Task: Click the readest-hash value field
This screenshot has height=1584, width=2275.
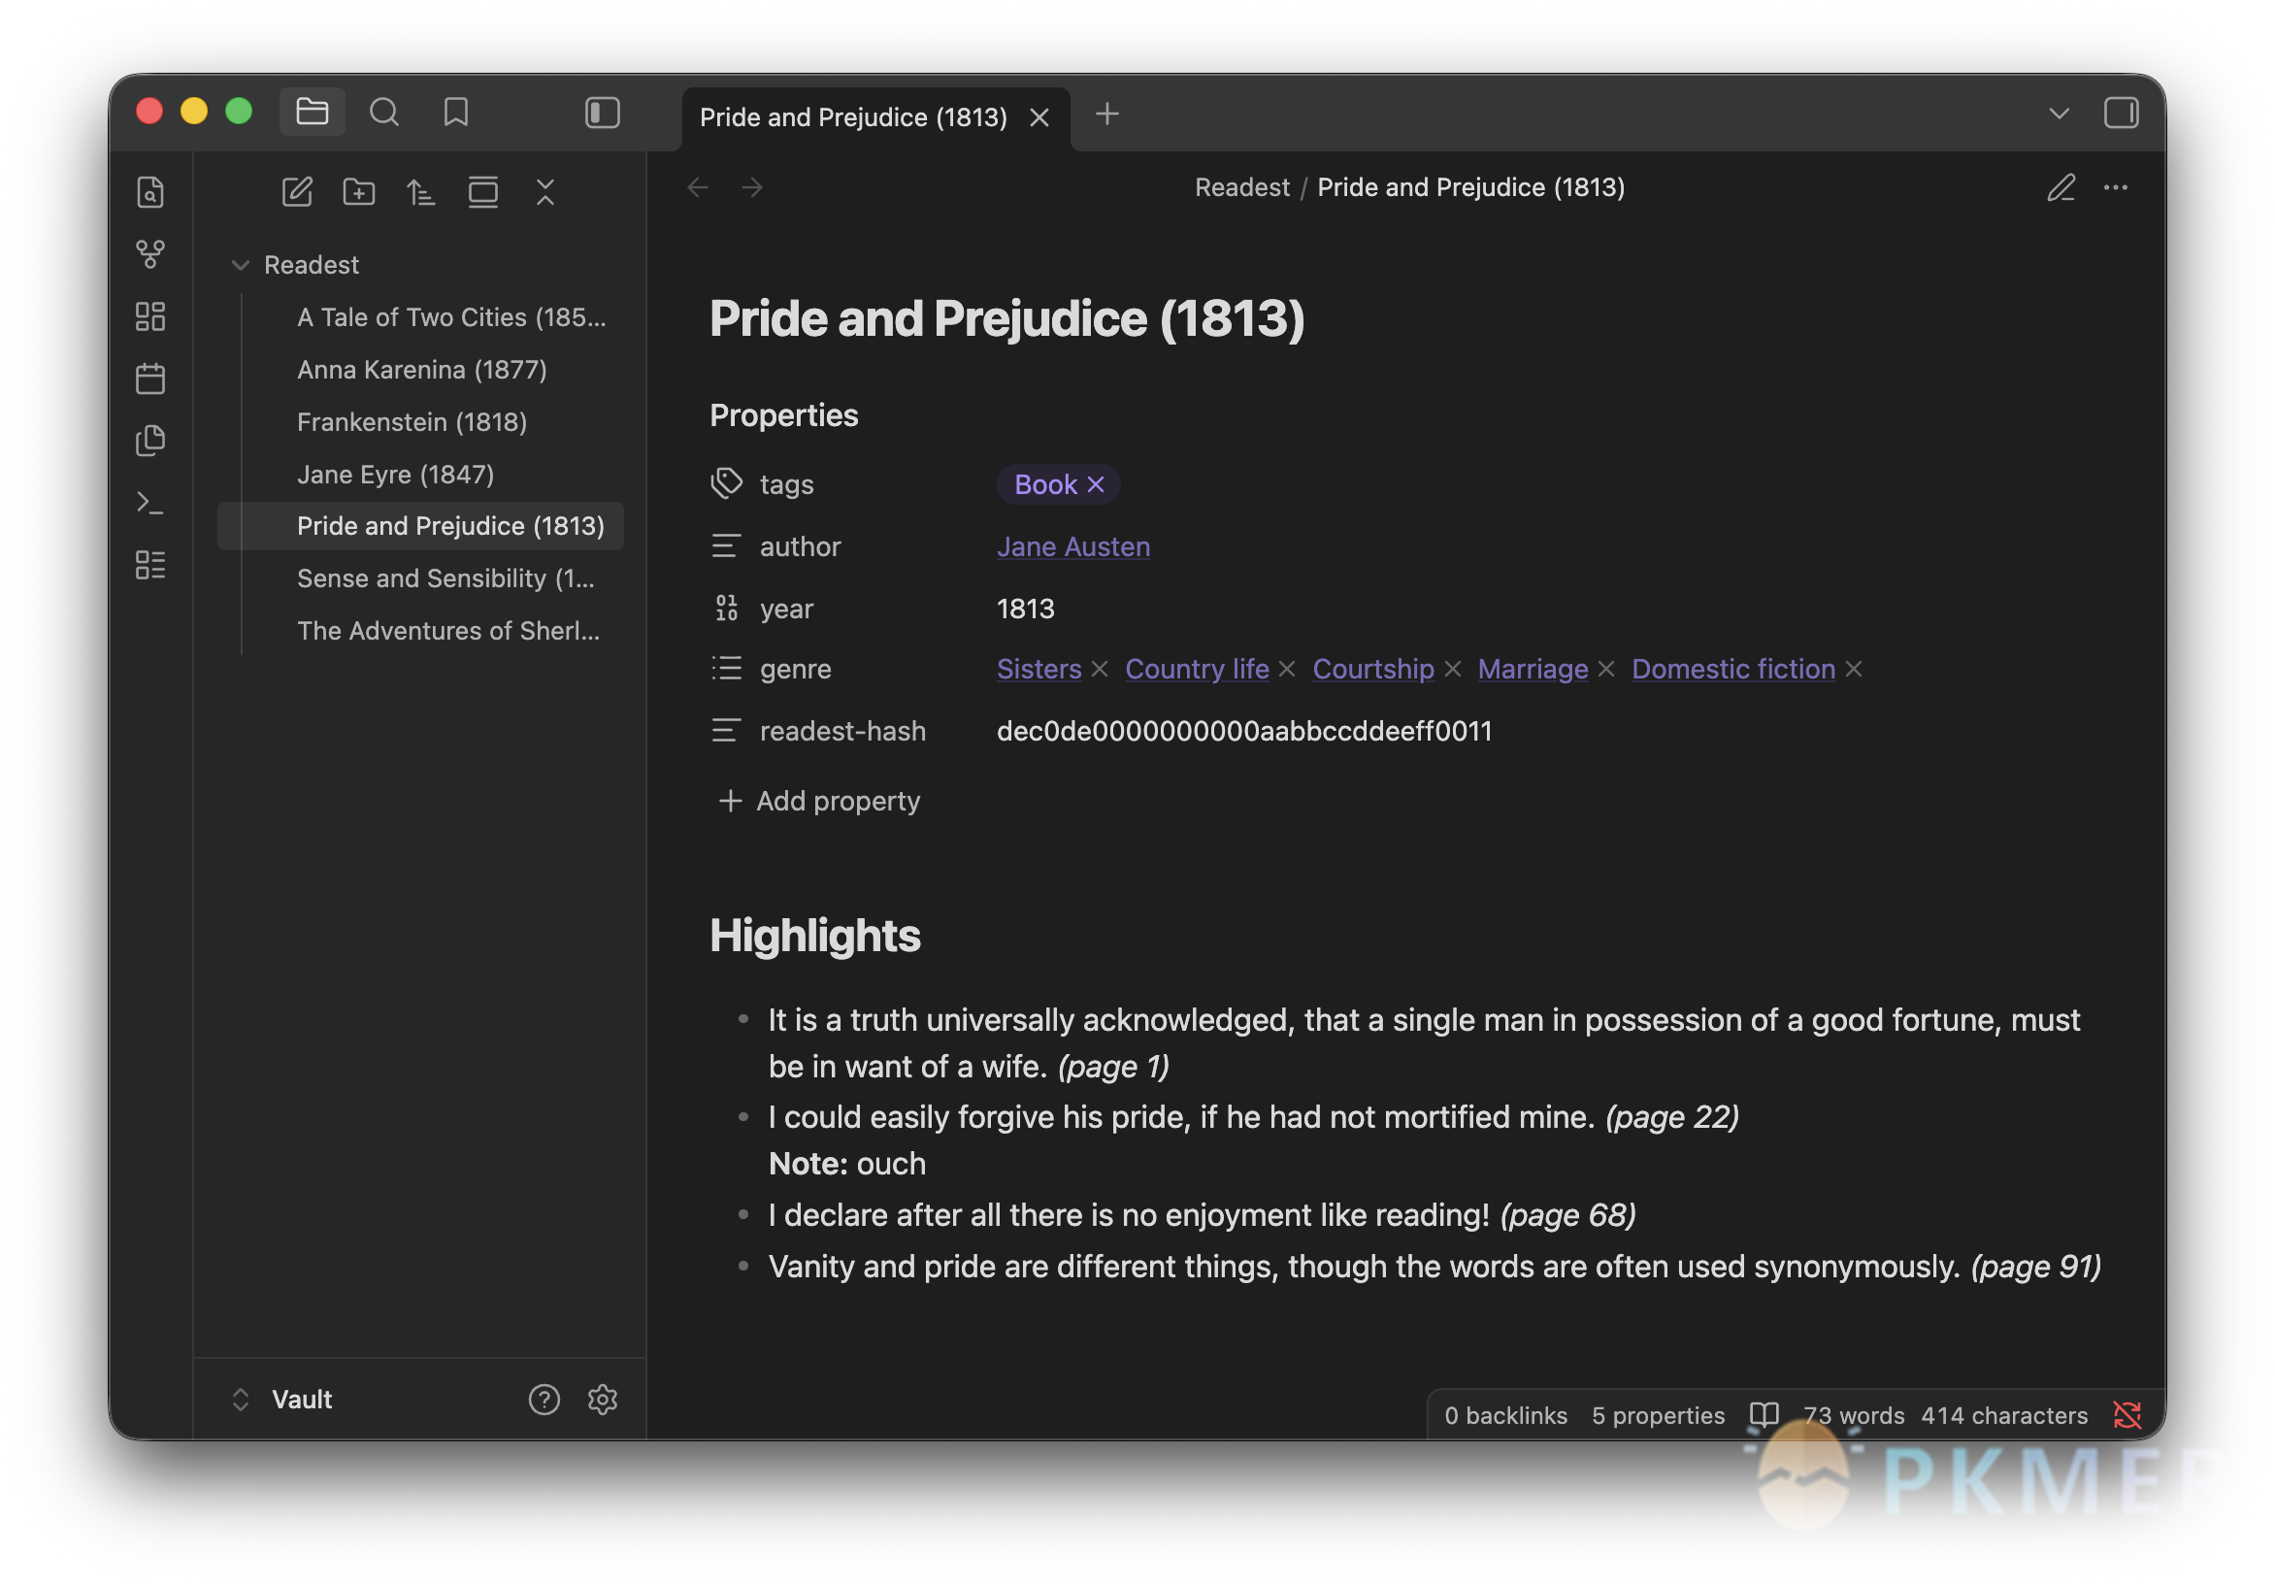Action: pos(1244,731)
